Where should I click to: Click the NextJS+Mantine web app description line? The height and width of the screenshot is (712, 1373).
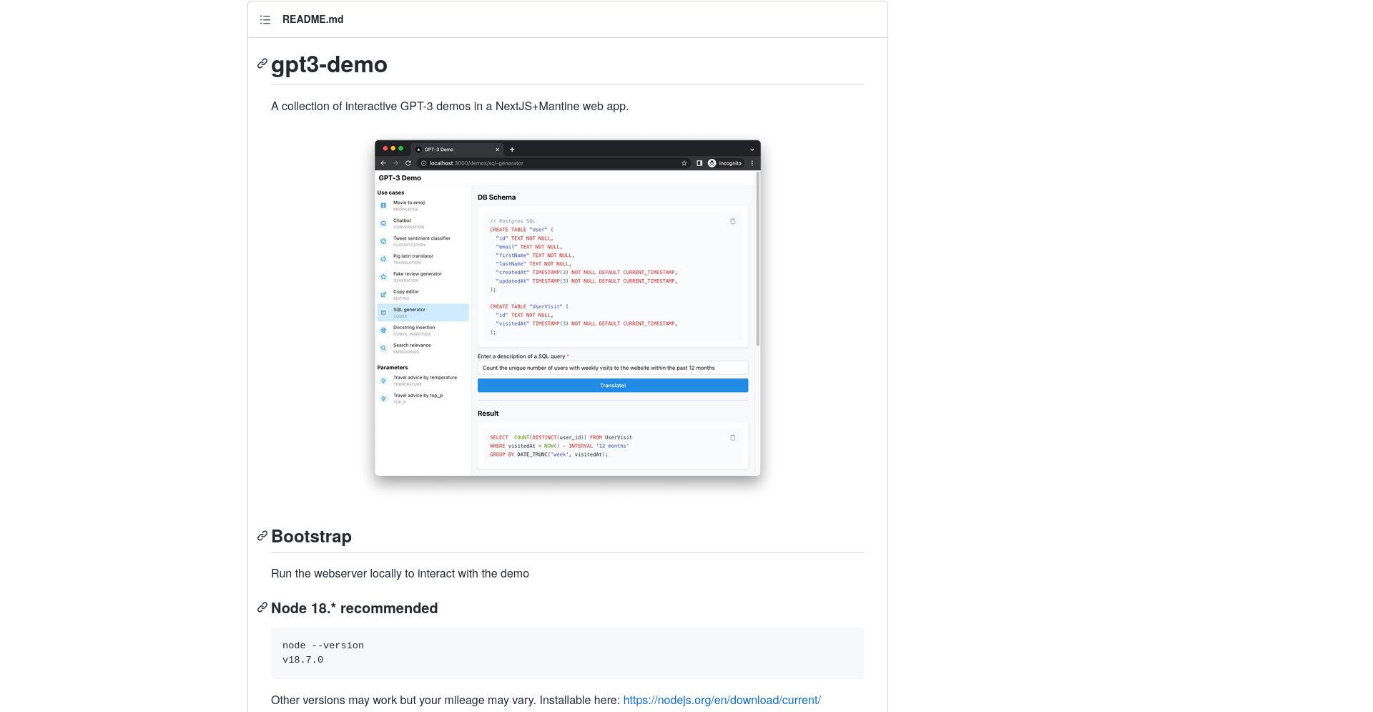click(x=450, y=106)
